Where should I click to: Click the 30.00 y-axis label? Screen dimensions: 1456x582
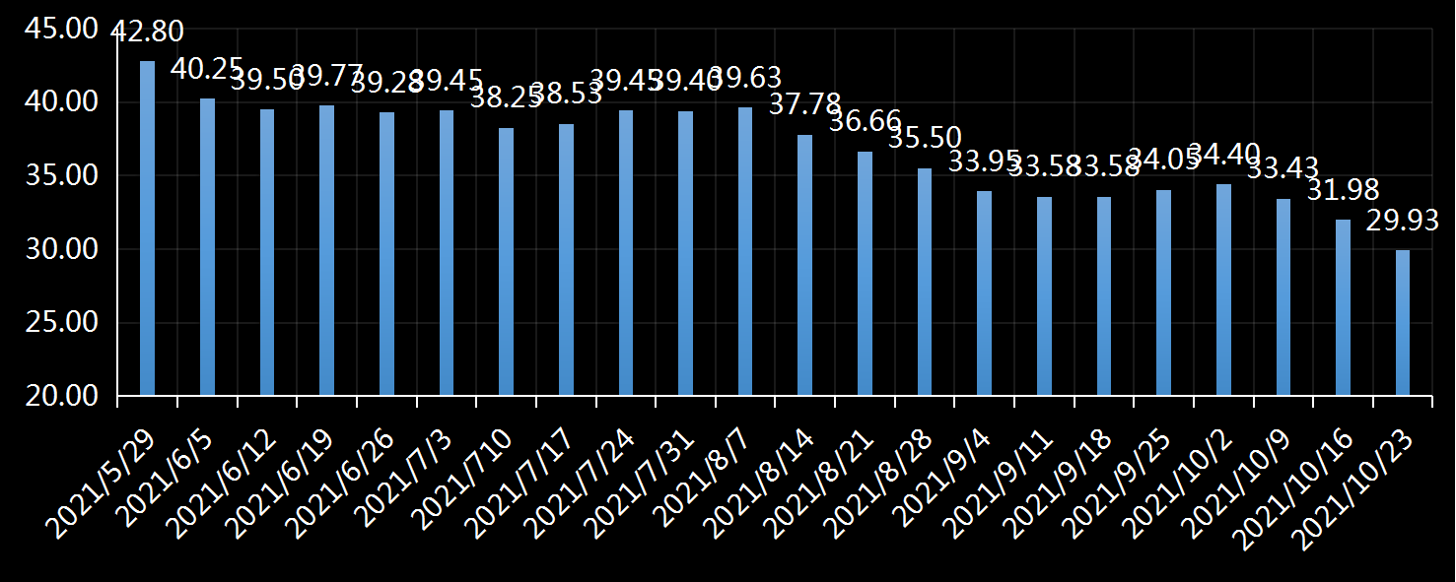pyautogui.click(x=61, y=249)
